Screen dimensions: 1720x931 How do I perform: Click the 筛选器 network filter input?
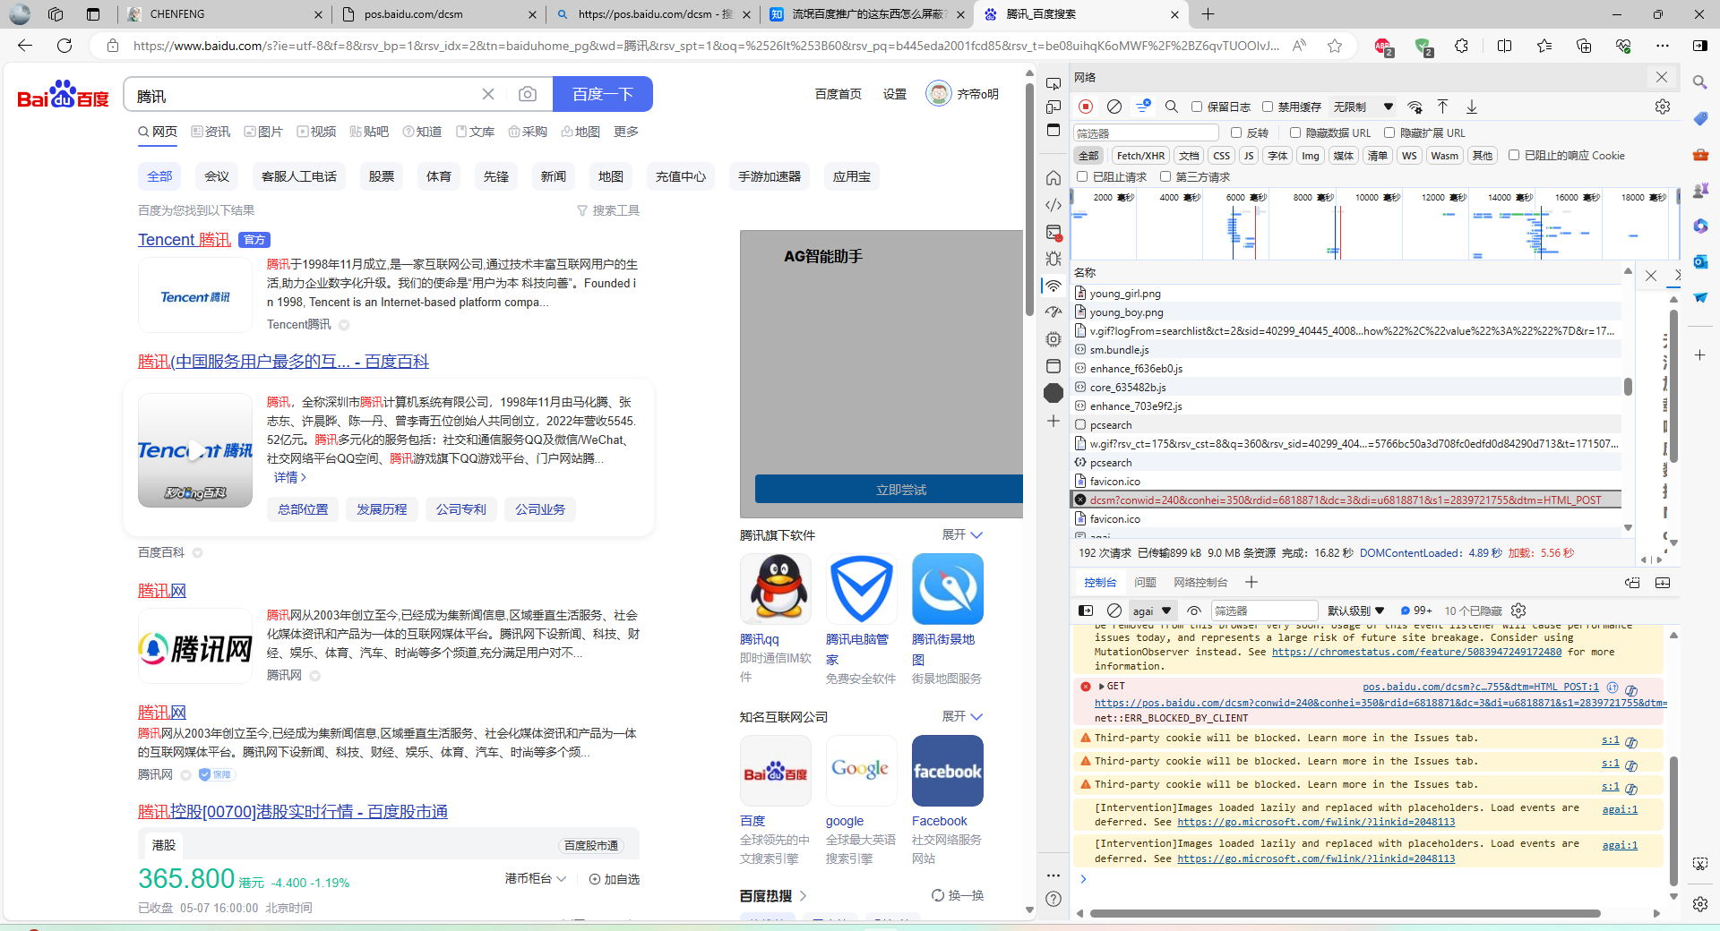pos(1147,132)
